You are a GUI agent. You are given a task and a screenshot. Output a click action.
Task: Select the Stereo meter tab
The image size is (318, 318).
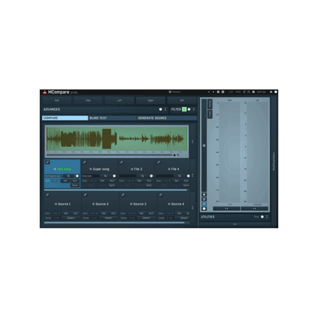pyautogui.click(x=210, y=104)
